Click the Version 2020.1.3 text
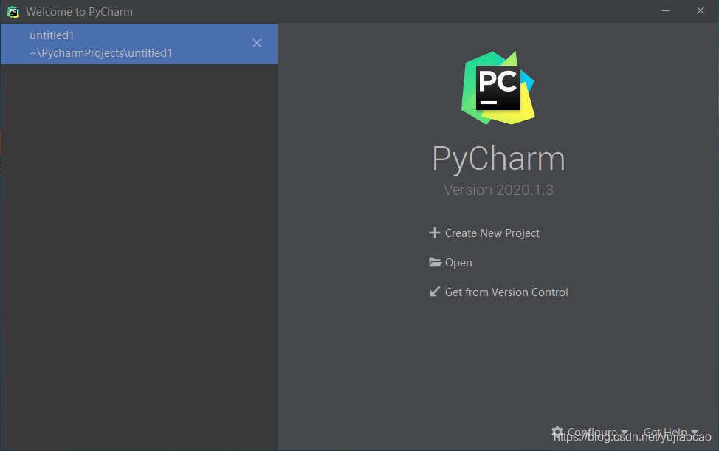 click(x=498, y=190)
